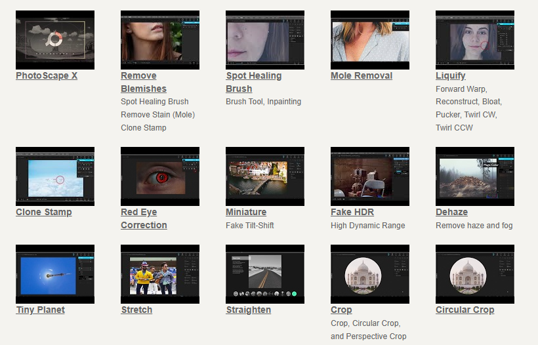
Task: Open the Clone Stamp thumbnail image
Action: 55,176
